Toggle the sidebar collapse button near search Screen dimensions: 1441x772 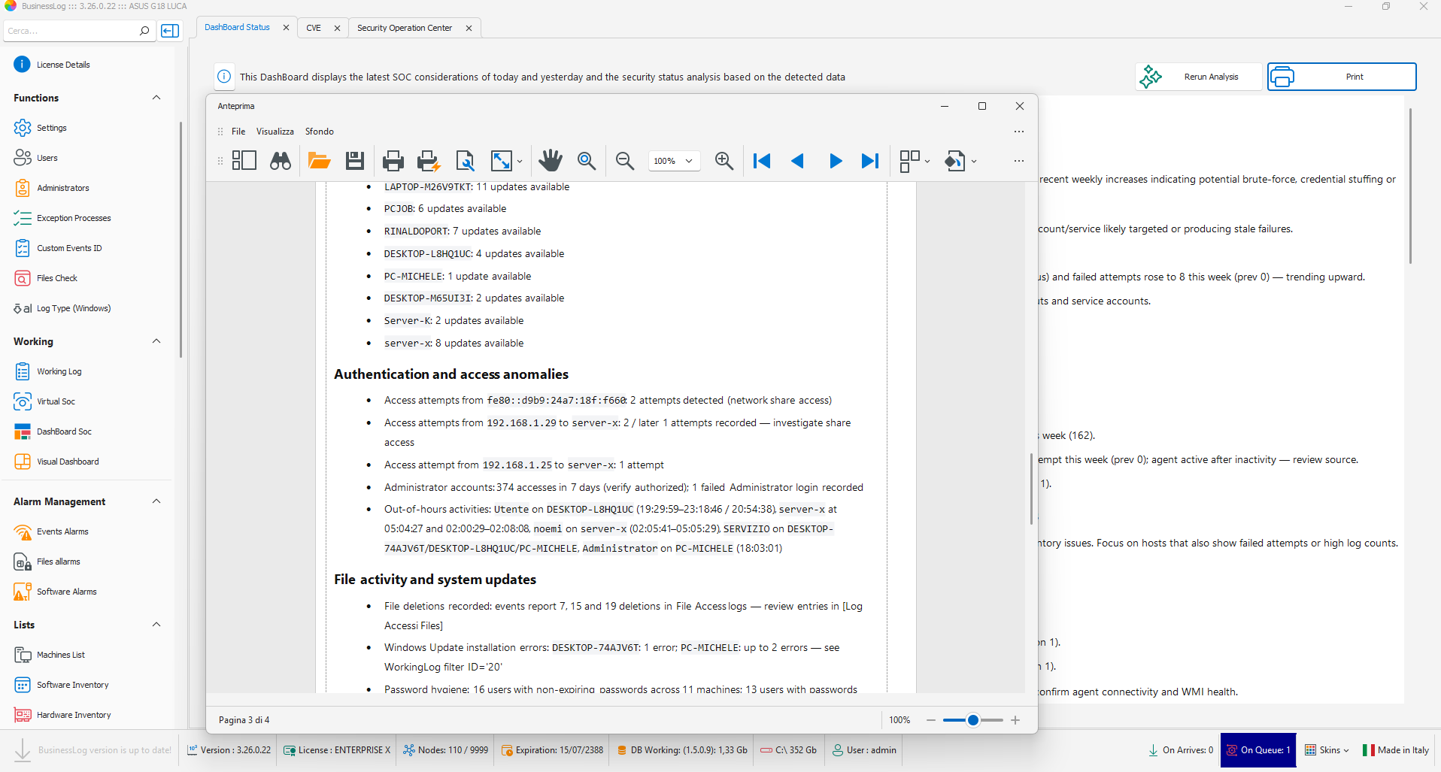(171, 31)
